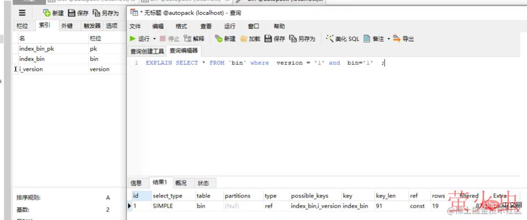Open the 文件 menu

pos(135,26)
